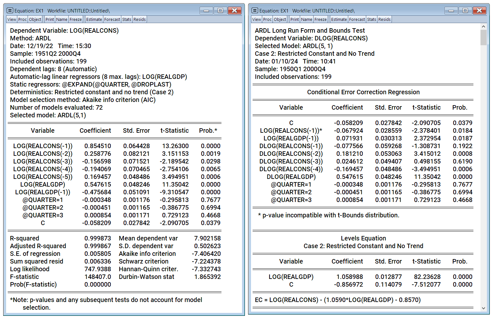
Task: Click Schwarz criterion value -7.224378
Action: [x=206, y=261]
